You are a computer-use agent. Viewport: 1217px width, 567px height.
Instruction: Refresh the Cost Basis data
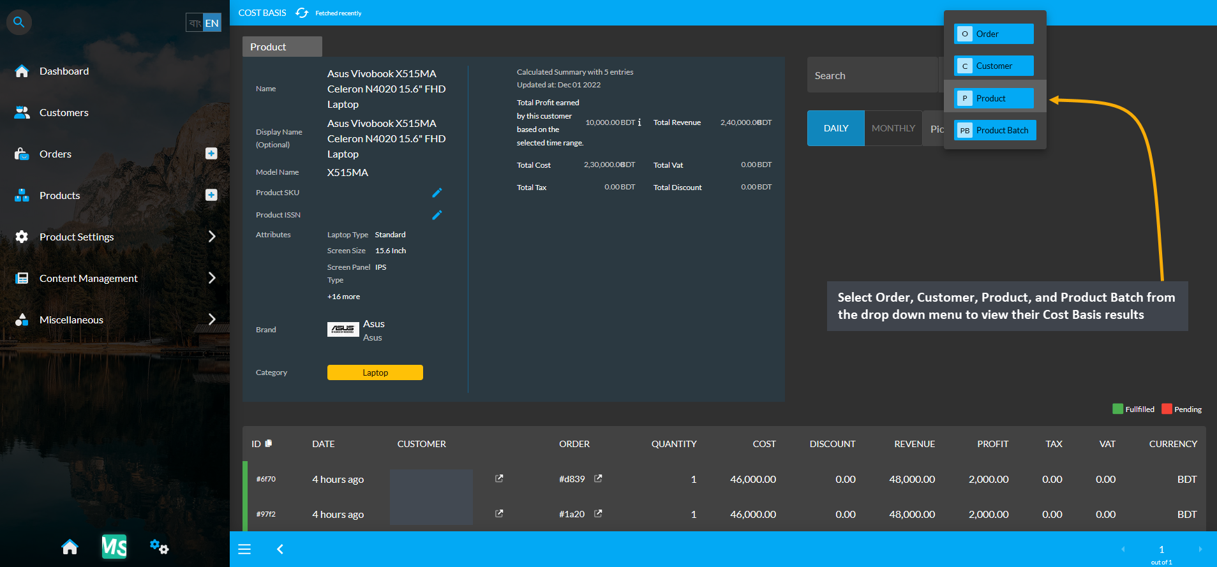point(302,13)
